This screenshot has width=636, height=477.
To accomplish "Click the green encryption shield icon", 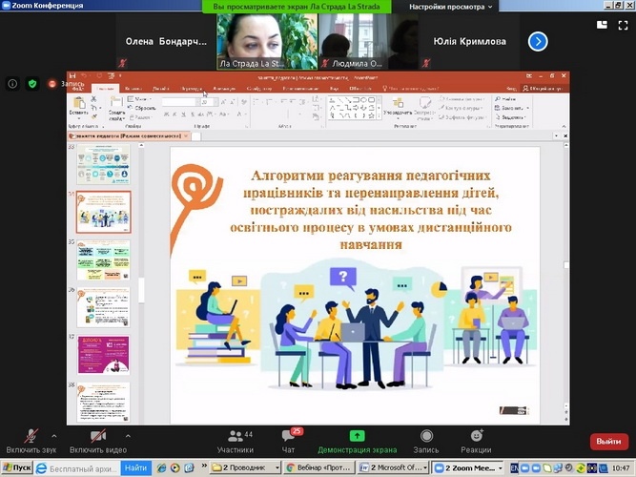I will [x=31, y=84].
